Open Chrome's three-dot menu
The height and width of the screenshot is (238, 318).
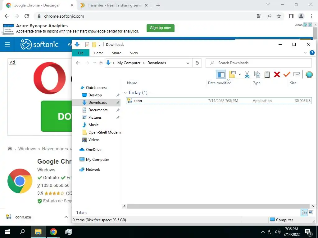click(311, 16)
